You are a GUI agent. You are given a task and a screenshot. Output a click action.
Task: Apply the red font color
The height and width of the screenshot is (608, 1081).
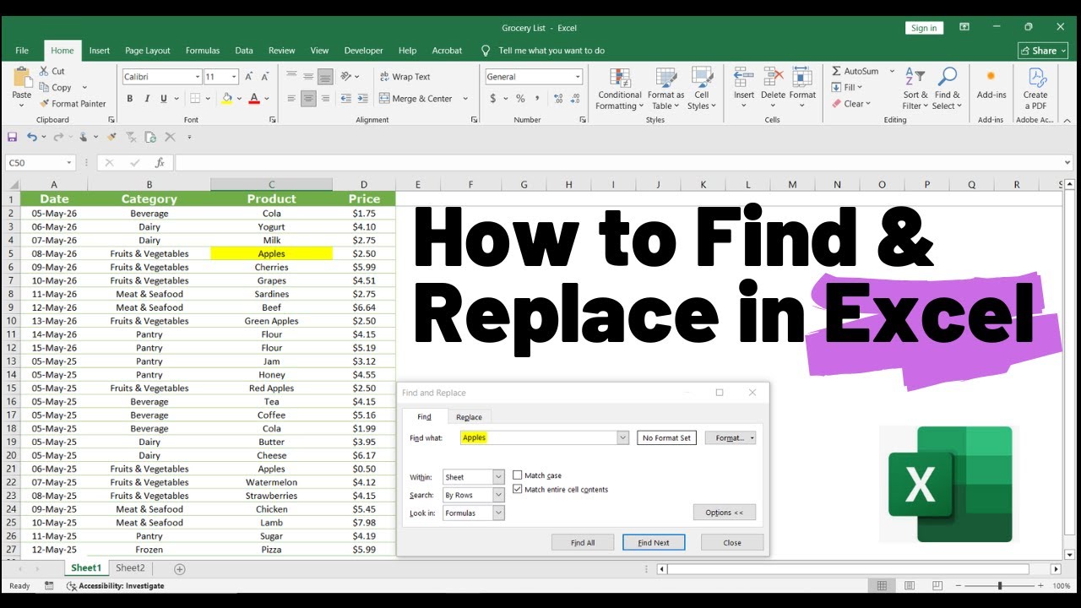pos(254,99)
